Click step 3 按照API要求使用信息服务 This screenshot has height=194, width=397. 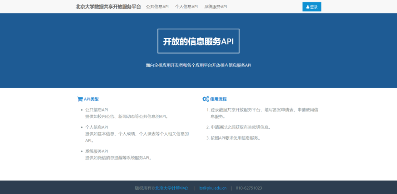tap(235, 138)
